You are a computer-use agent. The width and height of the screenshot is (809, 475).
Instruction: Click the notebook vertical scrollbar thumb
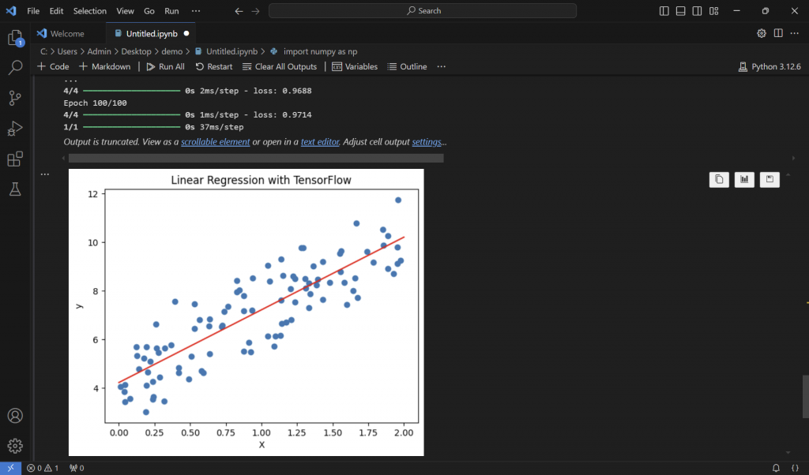point(805,397)
